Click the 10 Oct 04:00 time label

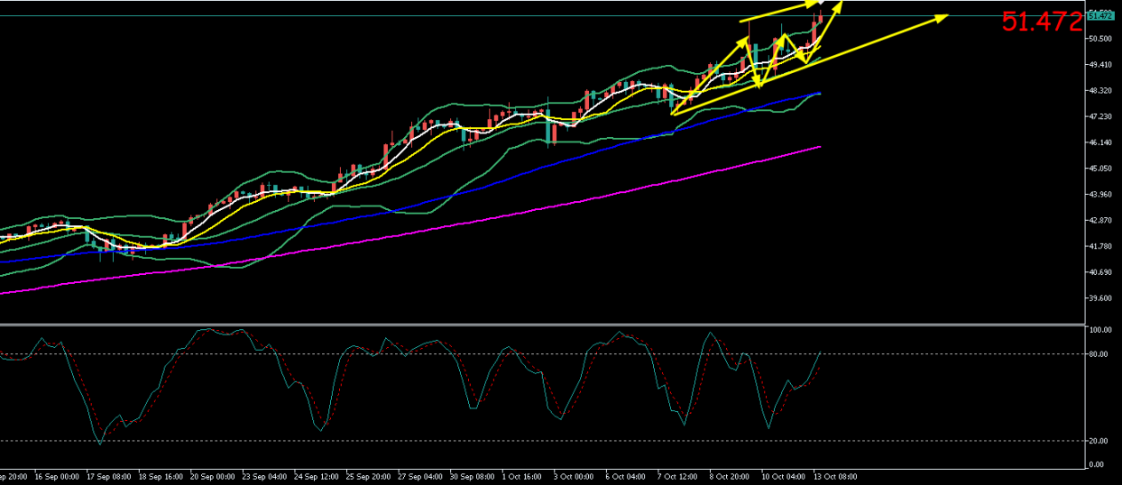(783, 476)
